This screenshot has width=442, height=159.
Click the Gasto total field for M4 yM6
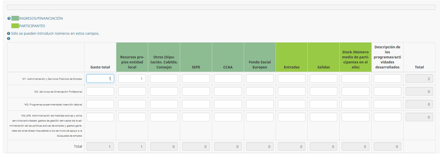(x=100, y=117)
